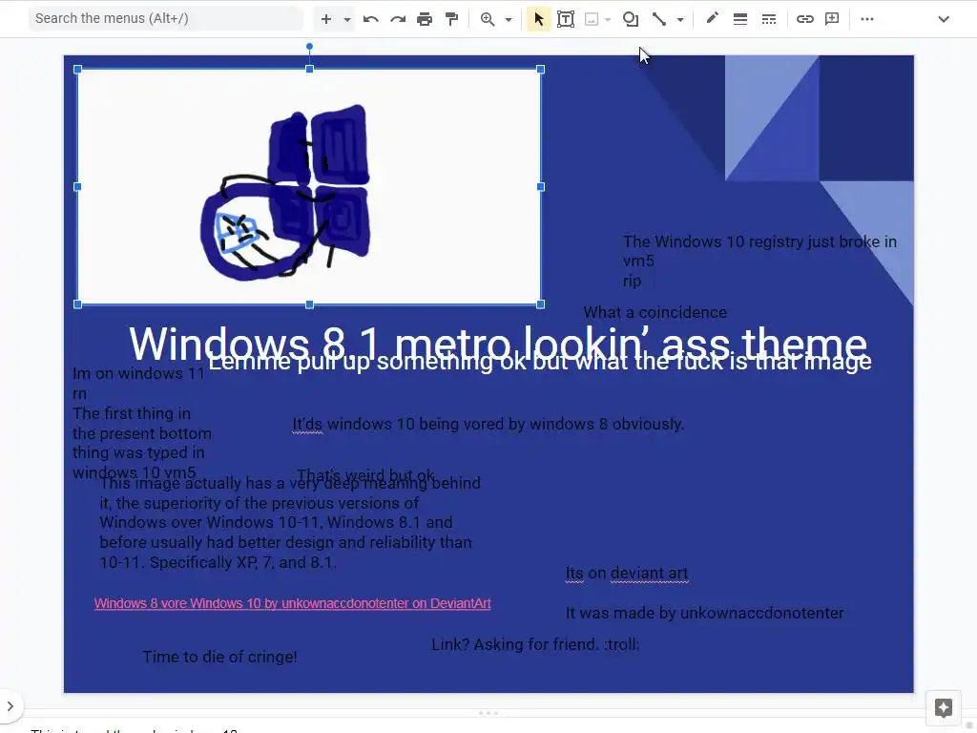The image size is (977, 733).
Task: Click the Search the menus field
Action: 166,19
